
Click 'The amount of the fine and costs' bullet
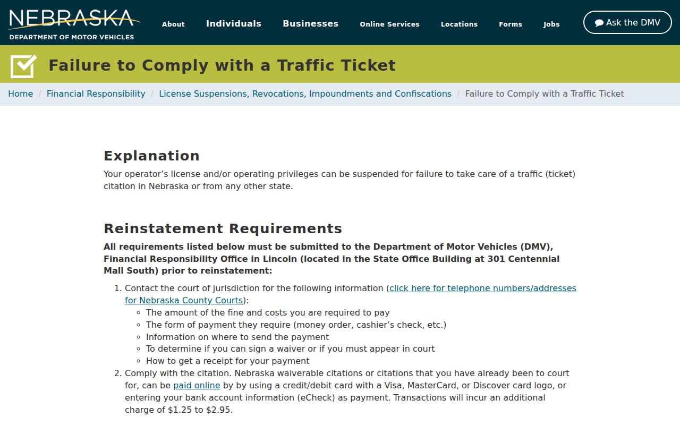[268, 312]
